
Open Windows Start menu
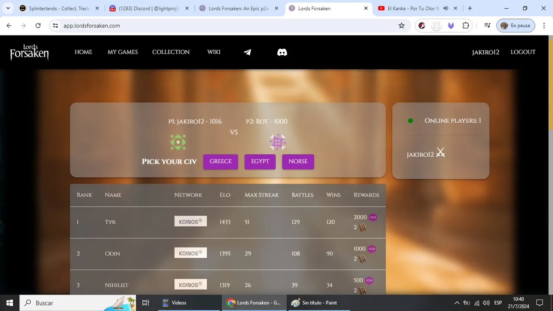(x=10, y=303)
